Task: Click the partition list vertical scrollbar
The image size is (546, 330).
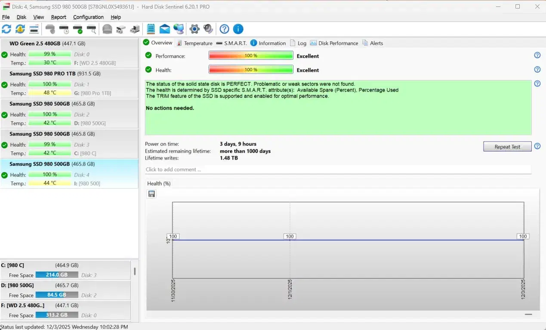Action: tap(135, 271)
